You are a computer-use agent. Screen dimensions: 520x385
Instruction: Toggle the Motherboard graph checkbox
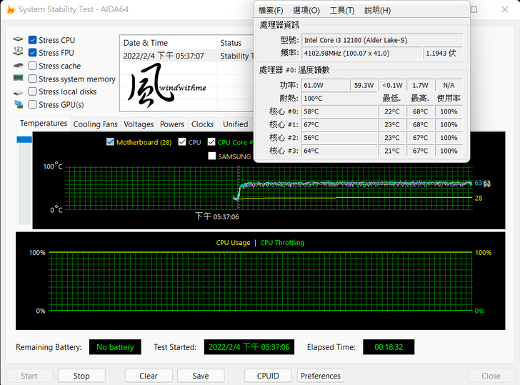coord(110,142)
